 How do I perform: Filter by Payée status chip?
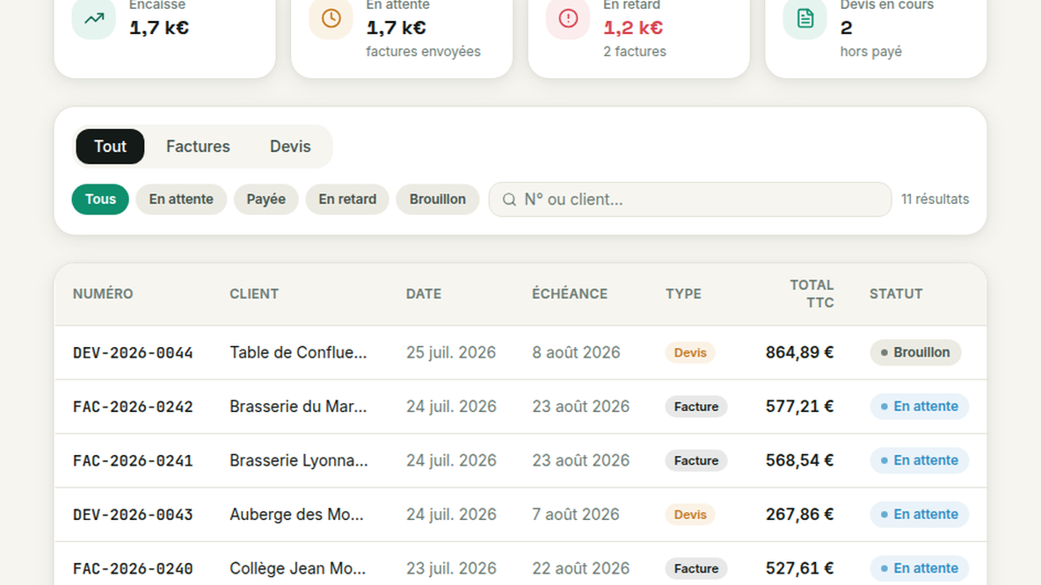[x=266, y=199]
